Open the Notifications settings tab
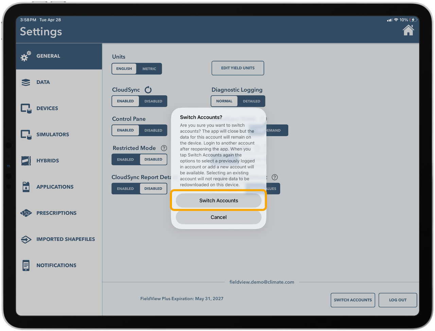The height and width of the screenshot is (331, 435). pyautogui.click(x=59, y=265)
